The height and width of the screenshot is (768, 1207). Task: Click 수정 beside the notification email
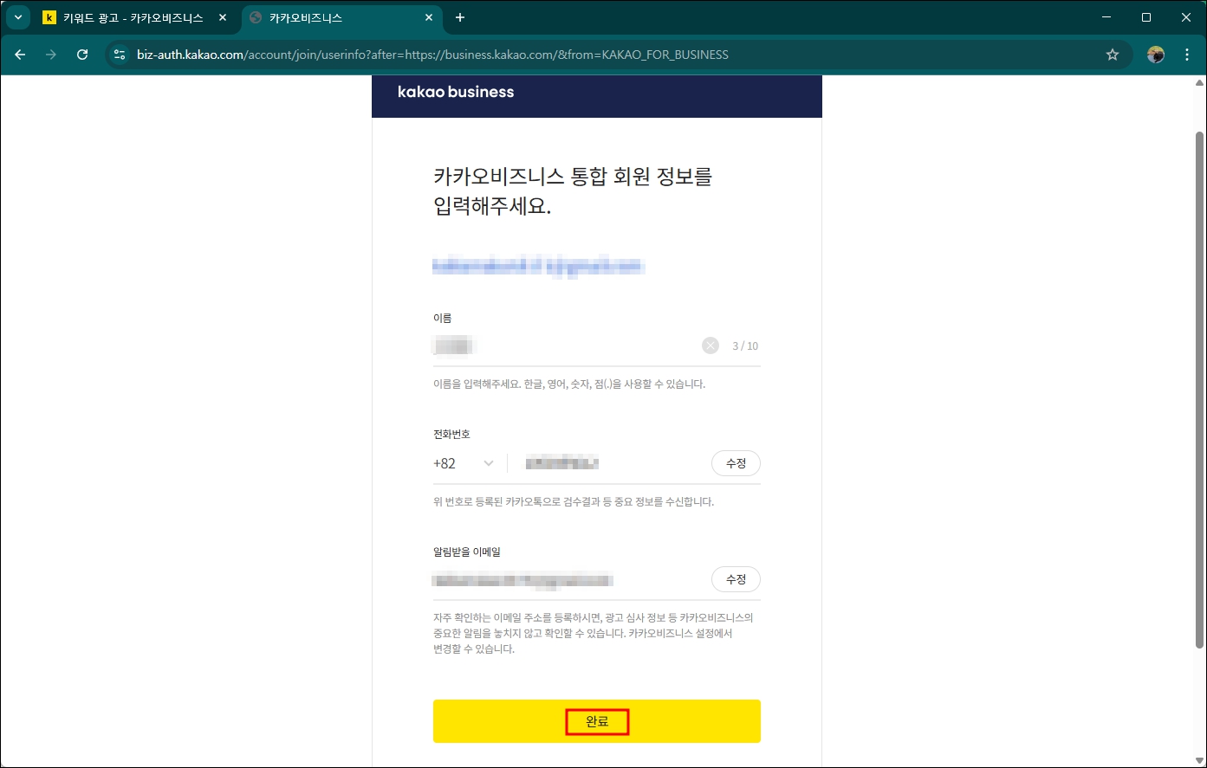pyautogui.click(x=735, y=578)
